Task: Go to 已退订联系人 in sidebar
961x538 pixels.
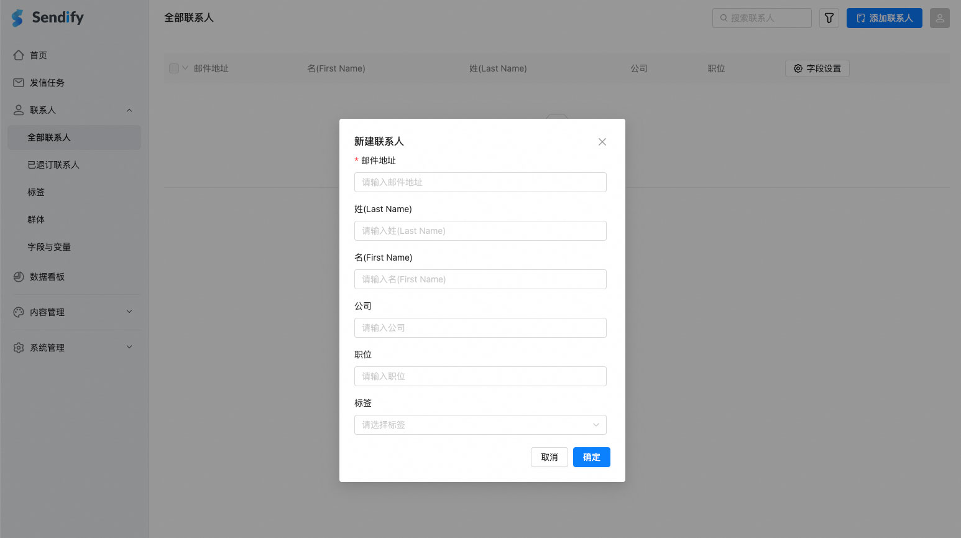Action: point(53,165)
